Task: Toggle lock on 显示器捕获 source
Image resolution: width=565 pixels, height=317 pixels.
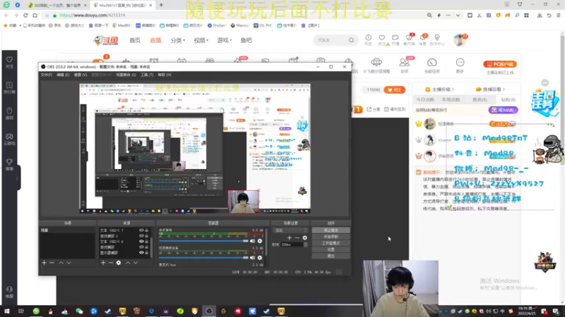Action: click(x=147, y=253)
